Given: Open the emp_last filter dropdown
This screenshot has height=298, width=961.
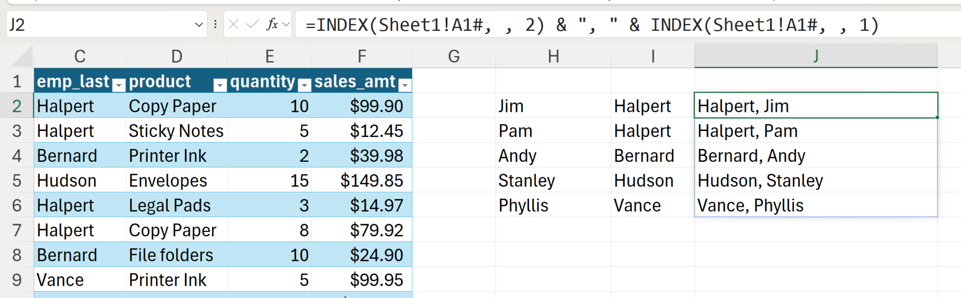Looking at the screenshot, I should (x=120, y=85).
